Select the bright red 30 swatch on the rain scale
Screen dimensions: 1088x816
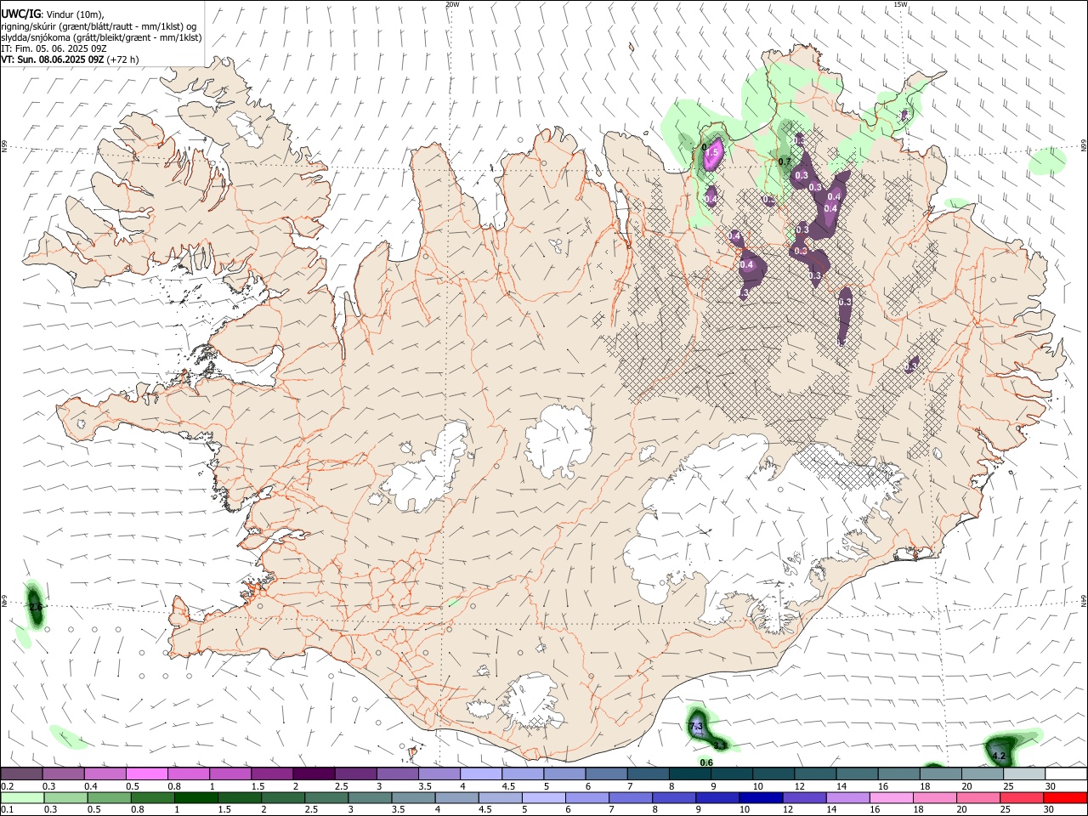pyautogui.click(x=1067, y=797)
